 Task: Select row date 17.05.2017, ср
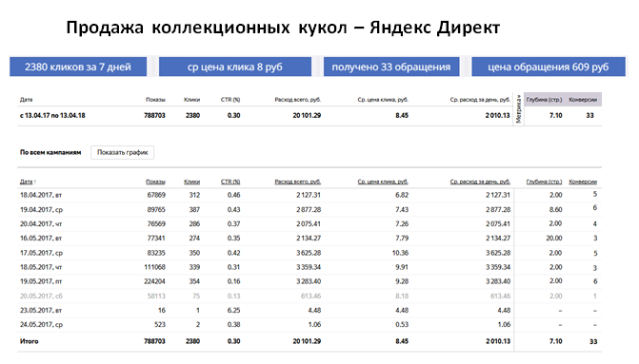tap(41, 253)
